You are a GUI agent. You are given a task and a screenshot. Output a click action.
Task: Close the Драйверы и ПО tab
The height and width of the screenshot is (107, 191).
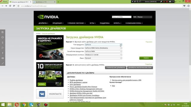pyautogui.click(x=55, y=2)
